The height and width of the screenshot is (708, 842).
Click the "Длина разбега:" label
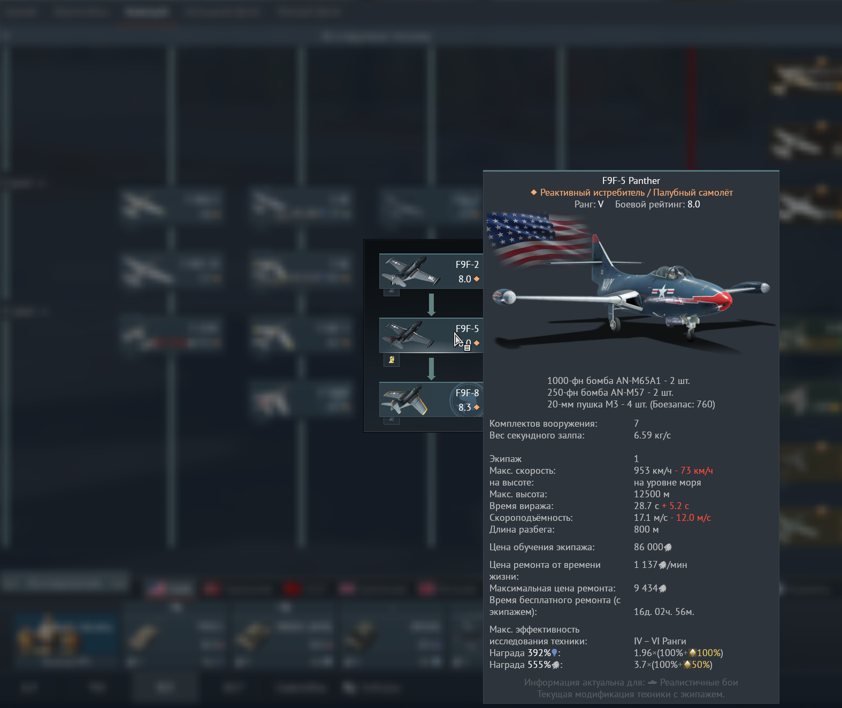(522, 529)
